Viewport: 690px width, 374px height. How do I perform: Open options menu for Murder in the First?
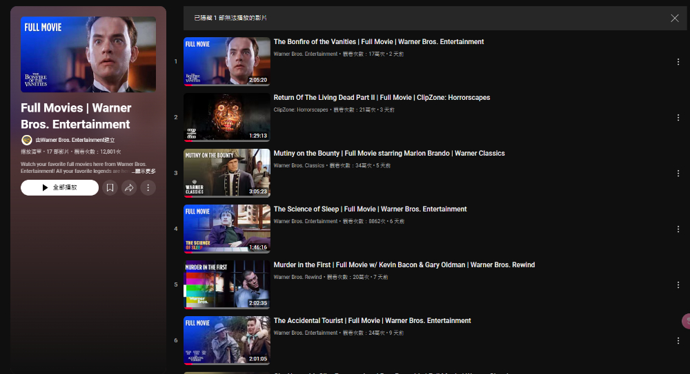tap(678, 285)
